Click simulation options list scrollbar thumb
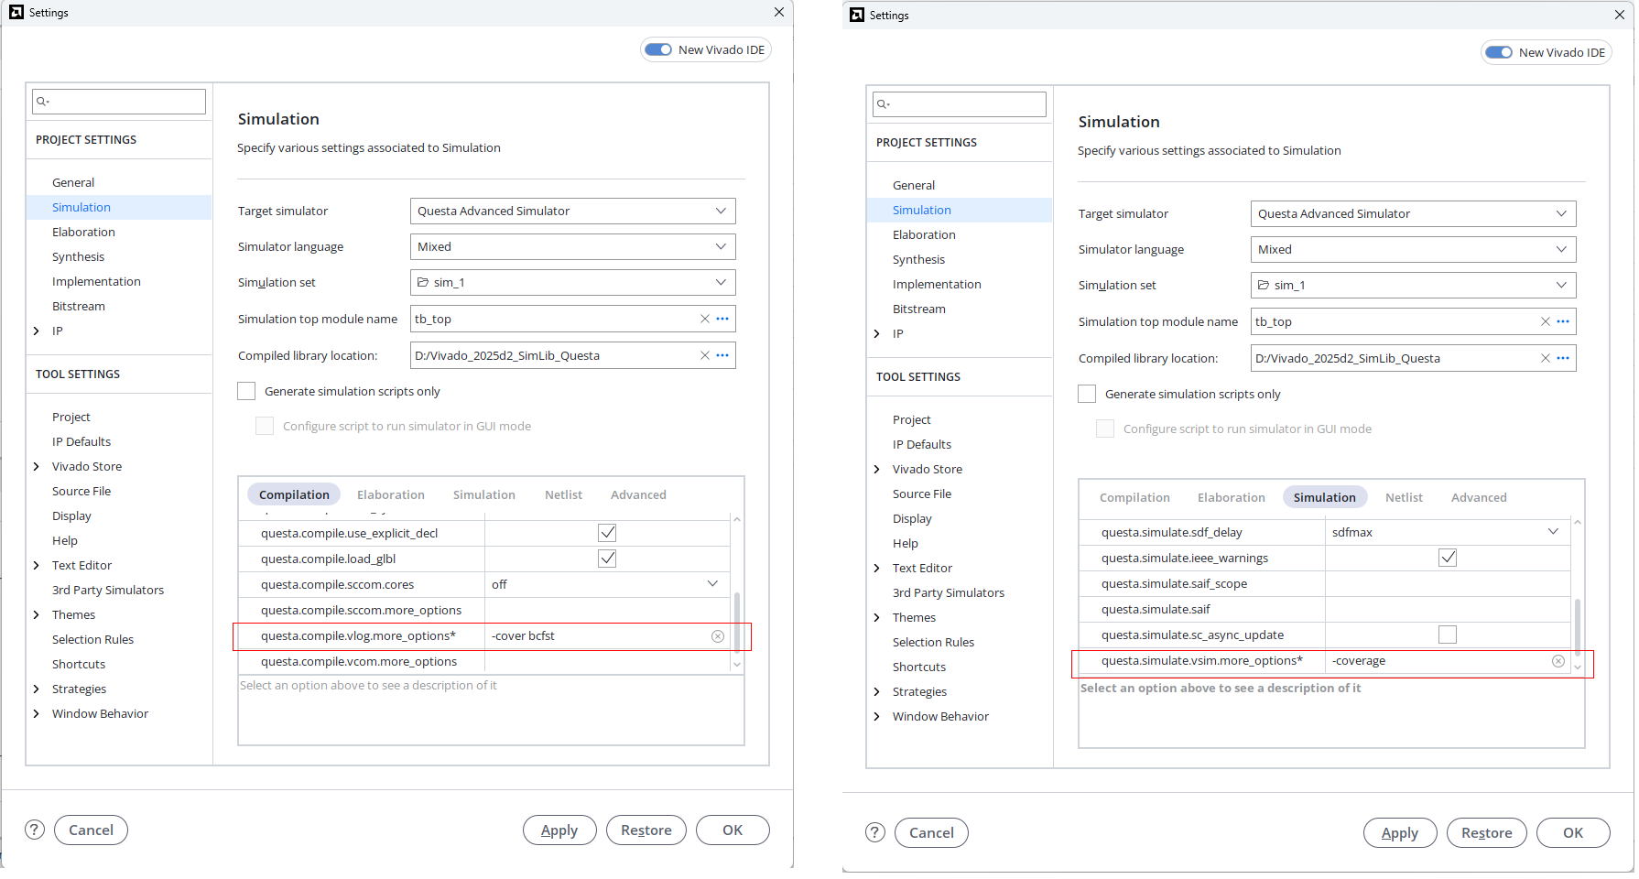1639x879 pixels. point(1578,626)
